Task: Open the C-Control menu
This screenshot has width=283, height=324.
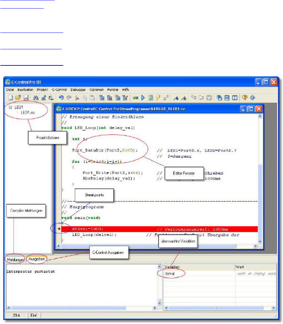Action: [59, 89]
